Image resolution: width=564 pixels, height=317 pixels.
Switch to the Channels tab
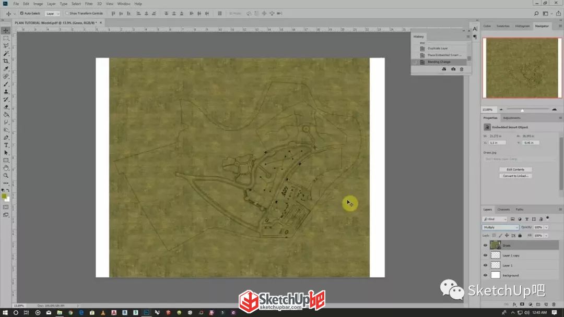(503, 209)
